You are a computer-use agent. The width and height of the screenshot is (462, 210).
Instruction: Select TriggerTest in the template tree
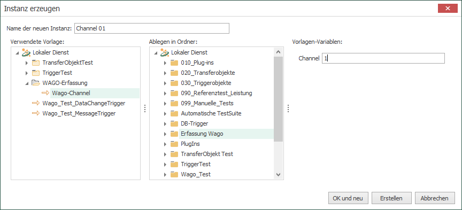click(57, 73)
